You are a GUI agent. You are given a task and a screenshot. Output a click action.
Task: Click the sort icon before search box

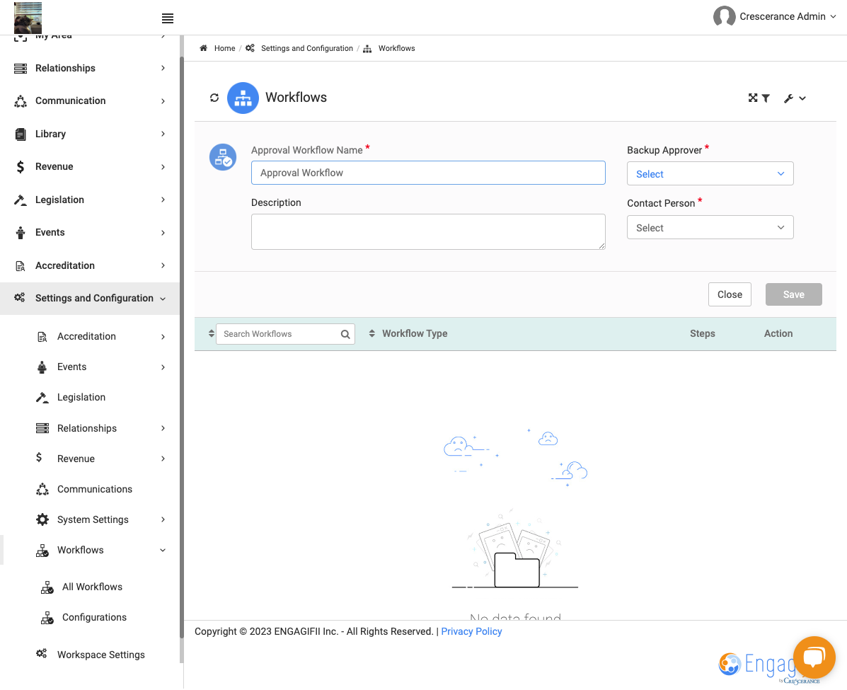click(x=211, y=334)
